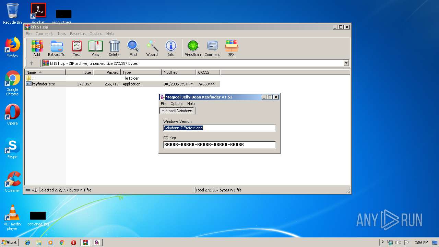The image size is (439, 247).
Task: Open WinRAR Favorites menu
Action: pos(78,34)
